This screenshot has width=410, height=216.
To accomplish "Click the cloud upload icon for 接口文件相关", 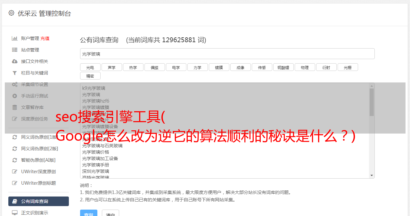I will (14, 61).
